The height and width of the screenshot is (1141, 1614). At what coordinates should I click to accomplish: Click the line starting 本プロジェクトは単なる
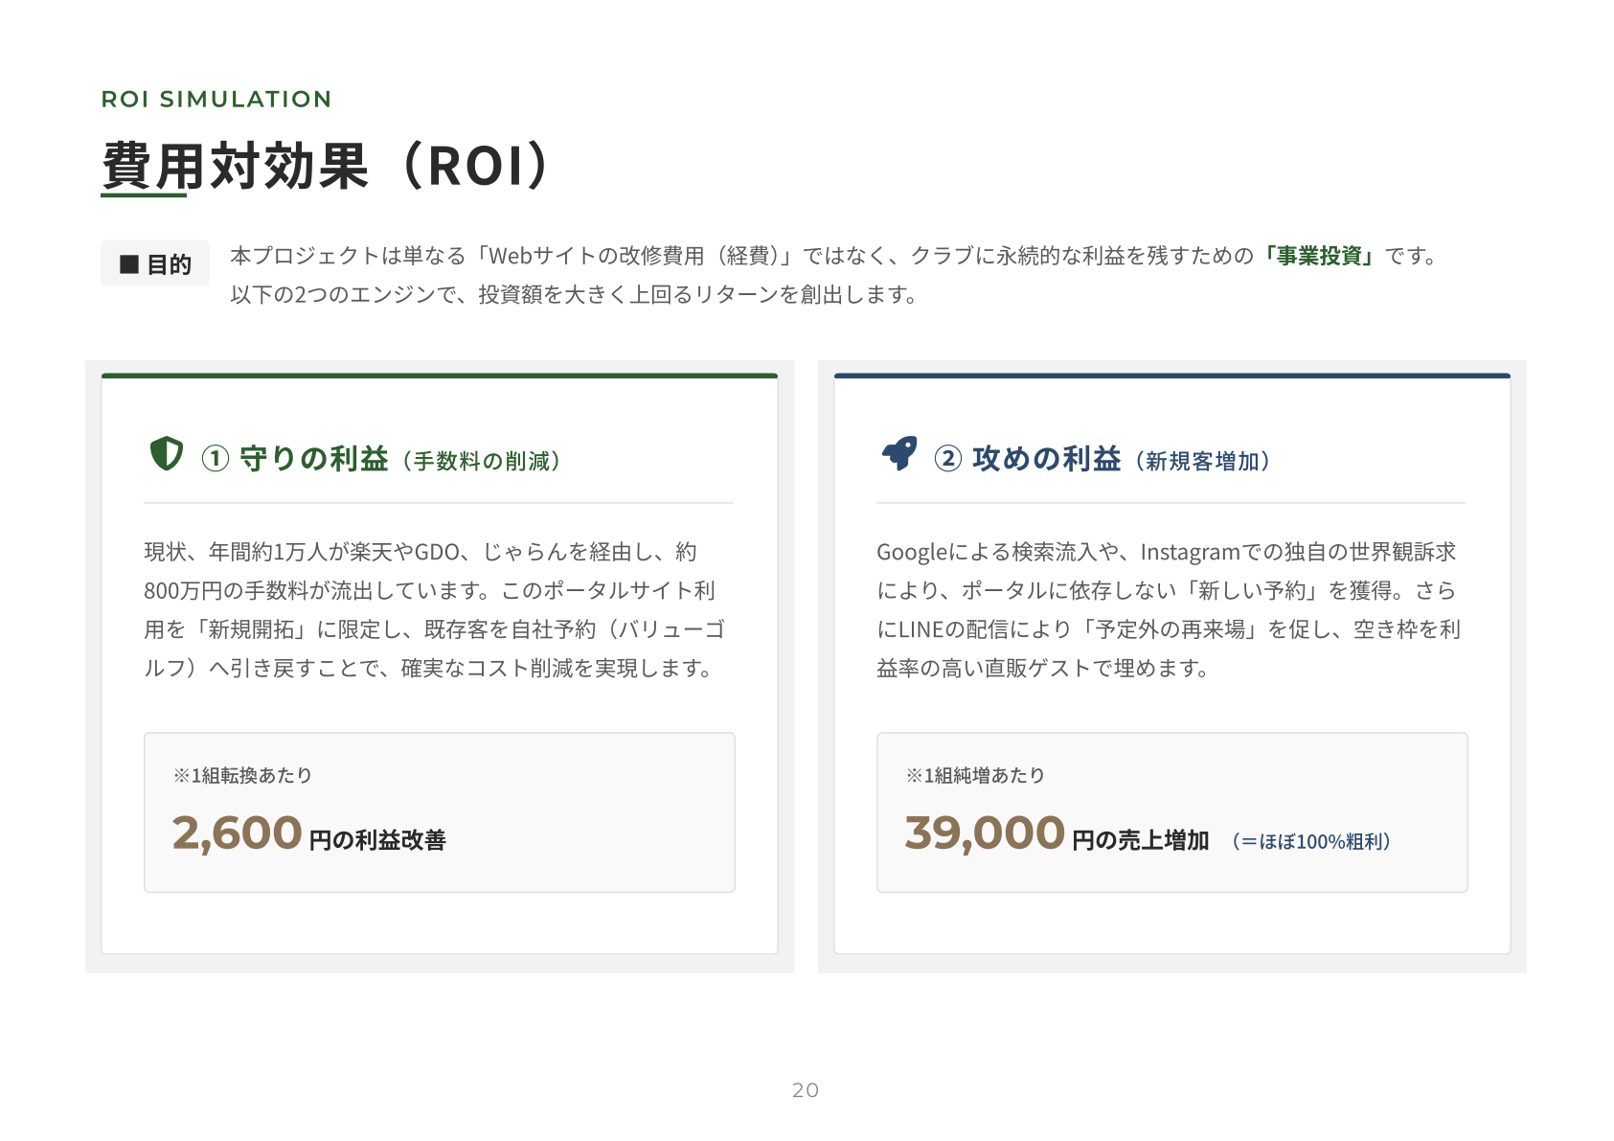835,256
